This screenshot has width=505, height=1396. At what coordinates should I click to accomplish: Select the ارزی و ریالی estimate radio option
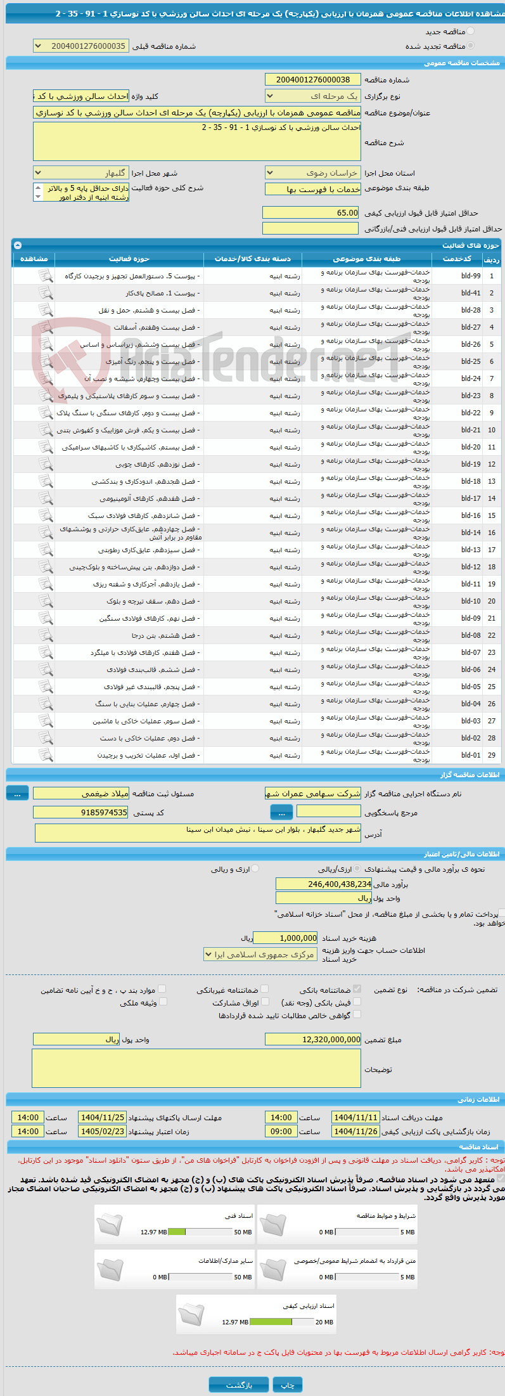(255, 869)
